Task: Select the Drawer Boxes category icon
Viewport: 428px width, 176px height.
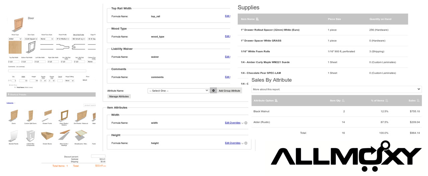Action: pos(47,136)
